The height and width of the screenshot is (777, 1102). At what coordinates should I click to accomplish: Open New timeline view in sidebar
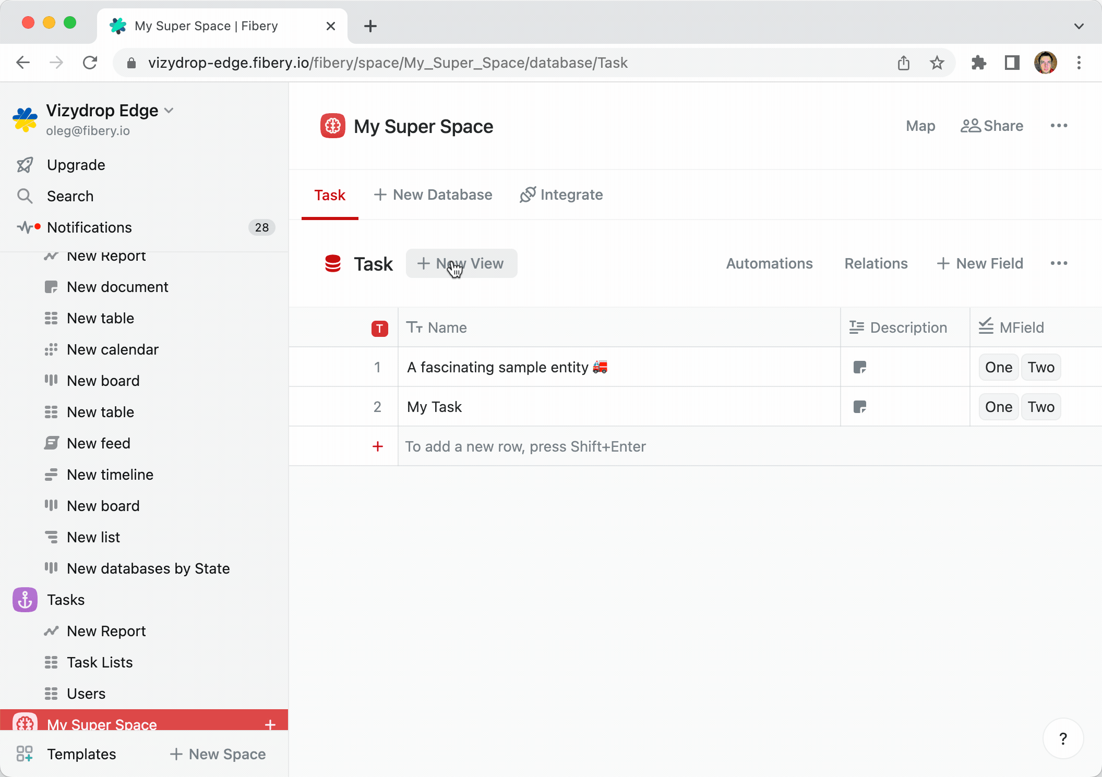(x=110, y=475)
